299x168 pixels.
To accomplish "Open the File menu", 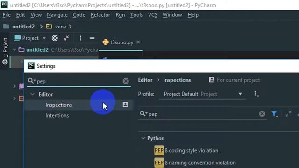I will [x=7, y=15].
